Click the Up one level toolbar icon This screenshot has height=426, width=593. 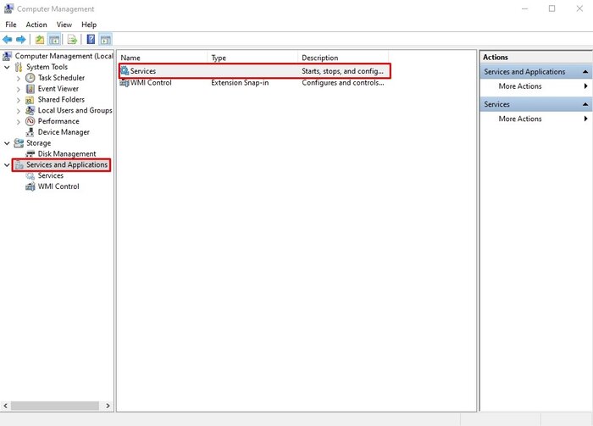click(x=40, y=39)
